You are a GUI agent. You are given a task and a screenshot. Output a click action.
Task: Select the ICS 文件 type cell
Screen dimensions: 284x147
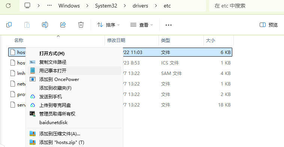[x=170, y=63]
